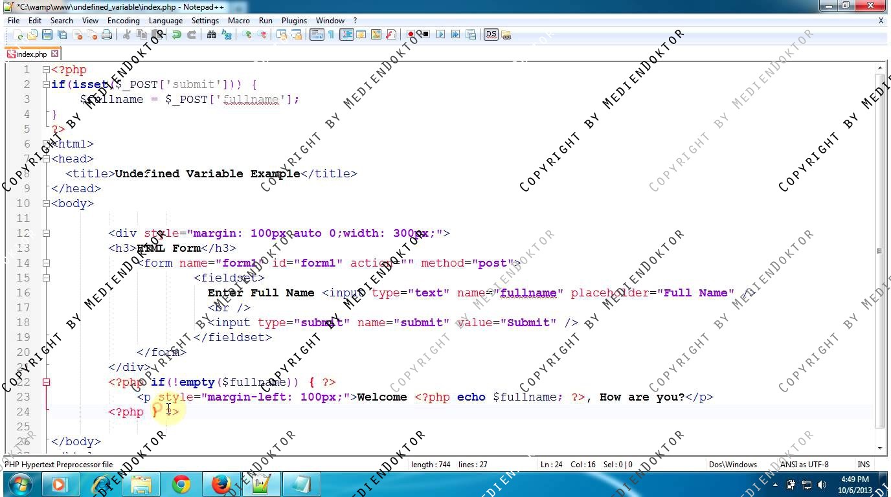Collapse the fold marker at line 14 form
The image size is (891, 497).
[x=46, y=263]
